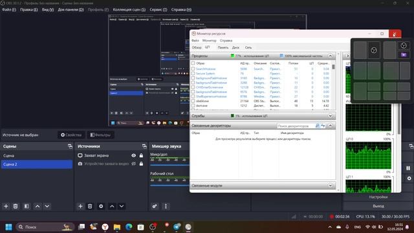This screenshot has height=233, width=414.
Task: Open Task View on the taskbar
Action: coord(82,227)
